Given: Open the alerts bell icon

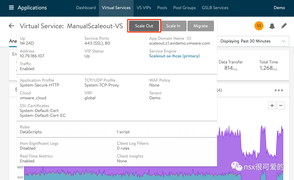Looking at the screenshot, I should tap(272, 26).
